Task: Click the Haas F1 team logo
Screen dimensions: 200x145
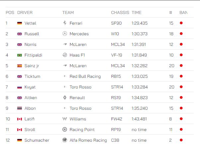Action: (x=65, y=55)
